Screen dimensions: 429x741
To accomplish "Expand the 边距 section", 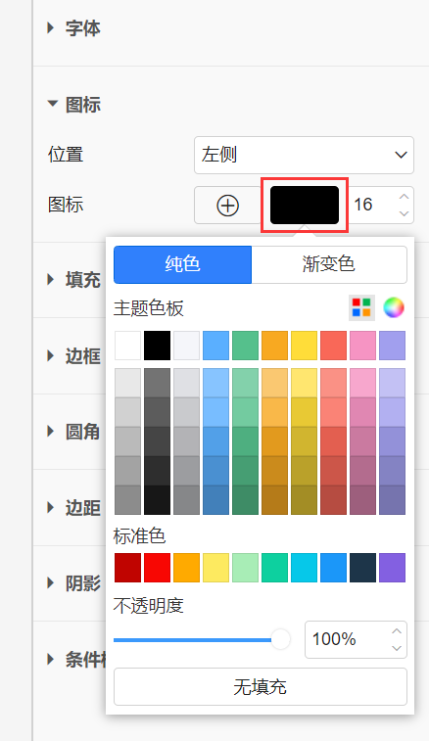I will (x=51, y=508).
